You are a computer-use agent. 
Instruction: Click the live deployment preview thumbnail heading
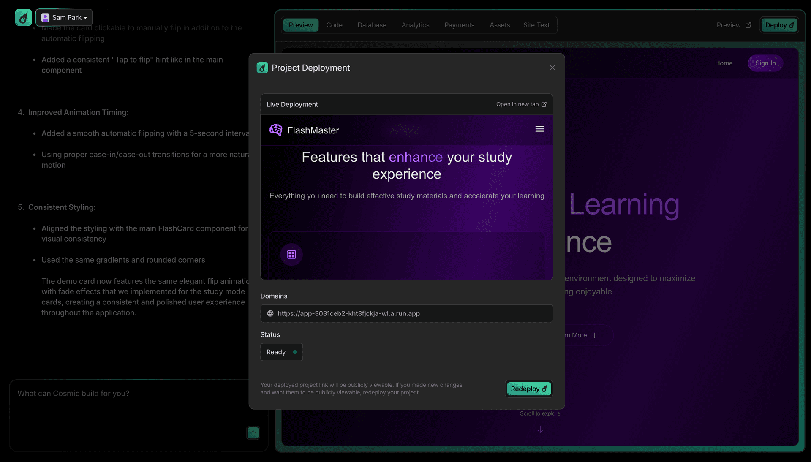[x=407, y=166]
